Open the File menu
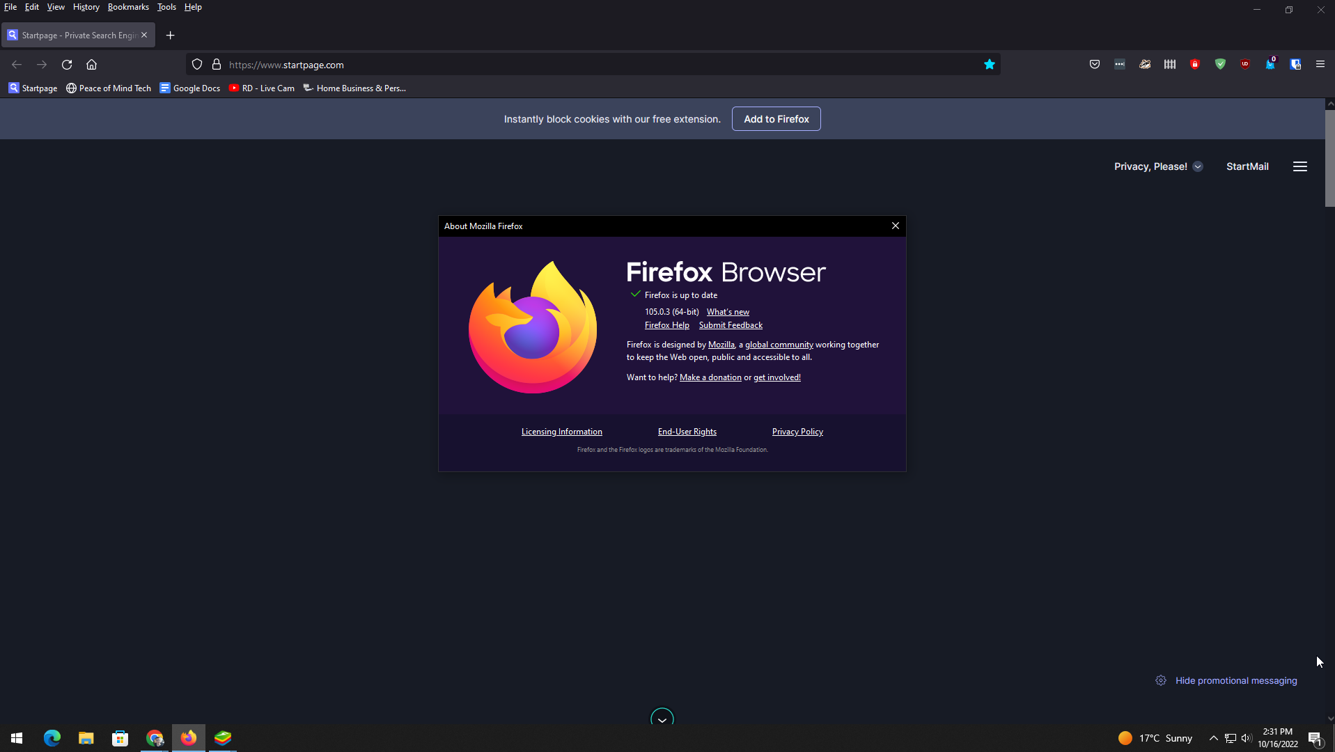 point(10,7)
